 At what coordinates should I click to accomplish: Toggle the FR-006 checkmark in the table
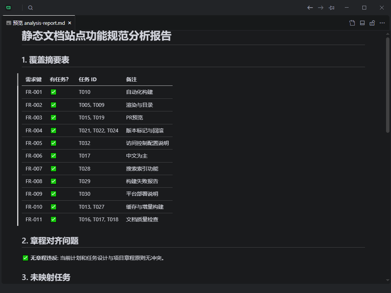tap(53, 156)
